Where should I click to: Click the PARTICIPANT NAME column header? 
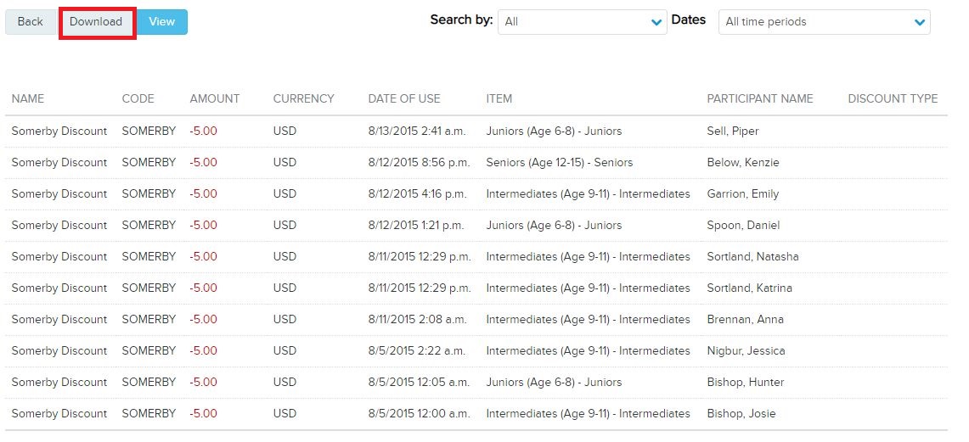760,98
